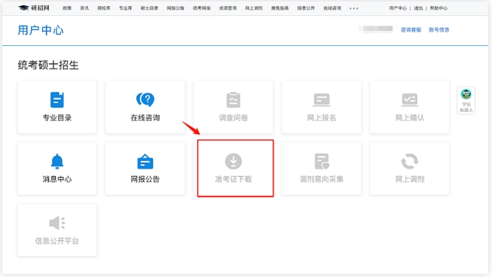Click the 调剂意向采集 form icon card
The image size is (492, 277).
[322, 169]
